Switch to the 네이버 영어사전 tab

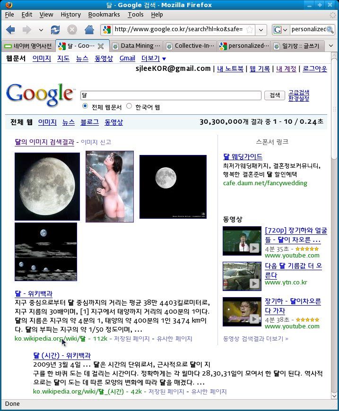(28, 46)
